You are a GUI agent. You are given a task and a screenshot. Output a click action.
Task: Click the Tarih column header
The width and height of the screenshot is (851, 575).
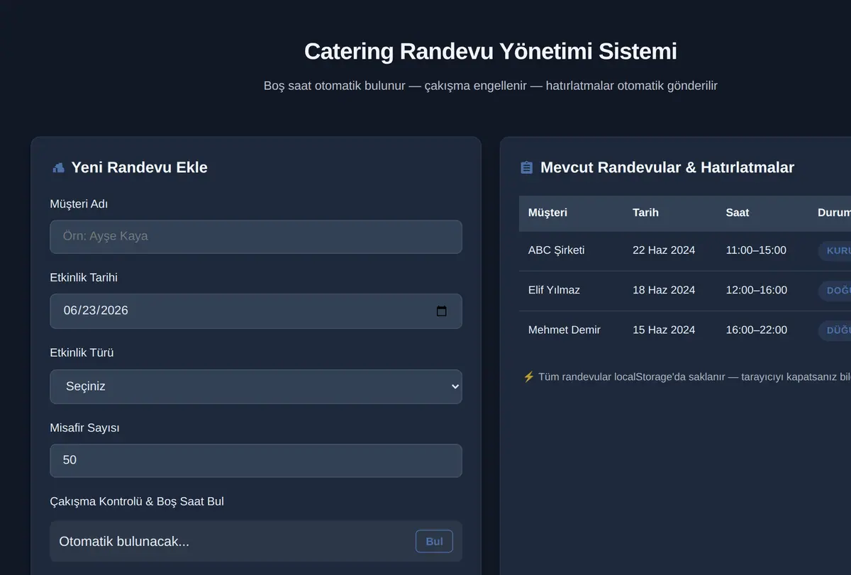645,213
